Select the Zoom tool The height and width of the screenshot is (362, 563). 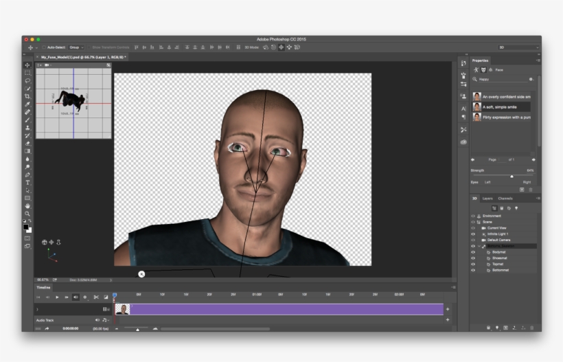(27, 214)
